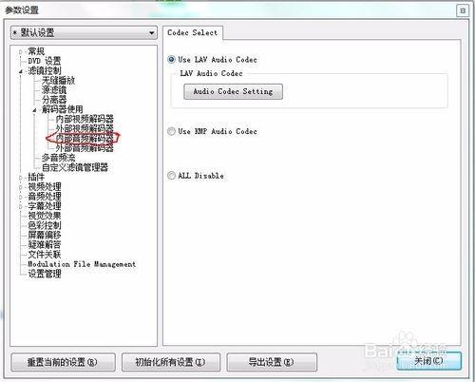The width and height of the screenshot is (475, 382).
Task: Click 初始化所有设置 (I) button
Action: 171,362
